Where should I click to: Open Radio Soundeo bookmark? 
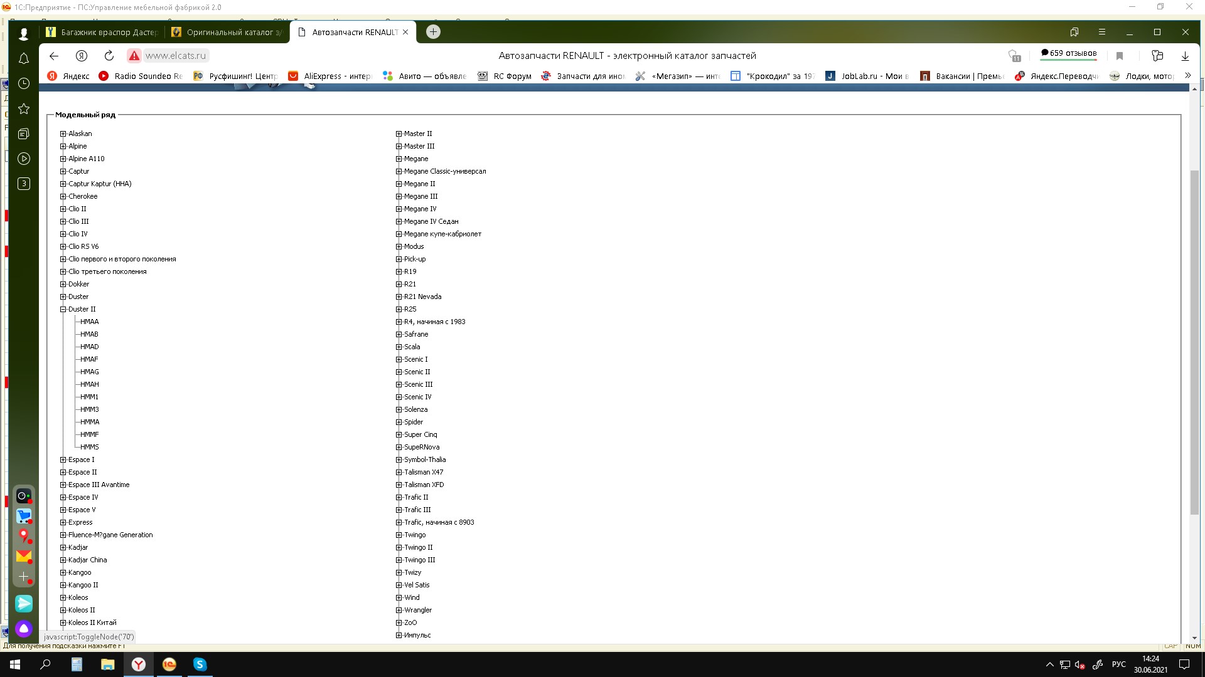[x=141, y=76]
